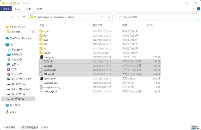Open the 表示 ribbon tab

pos(39,9)
